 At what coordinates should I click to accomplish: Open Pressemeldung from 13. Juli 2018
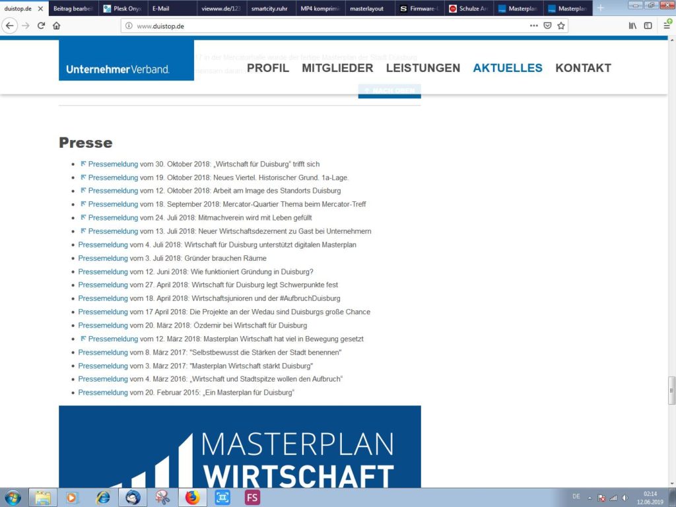click(x=113, y=232)
